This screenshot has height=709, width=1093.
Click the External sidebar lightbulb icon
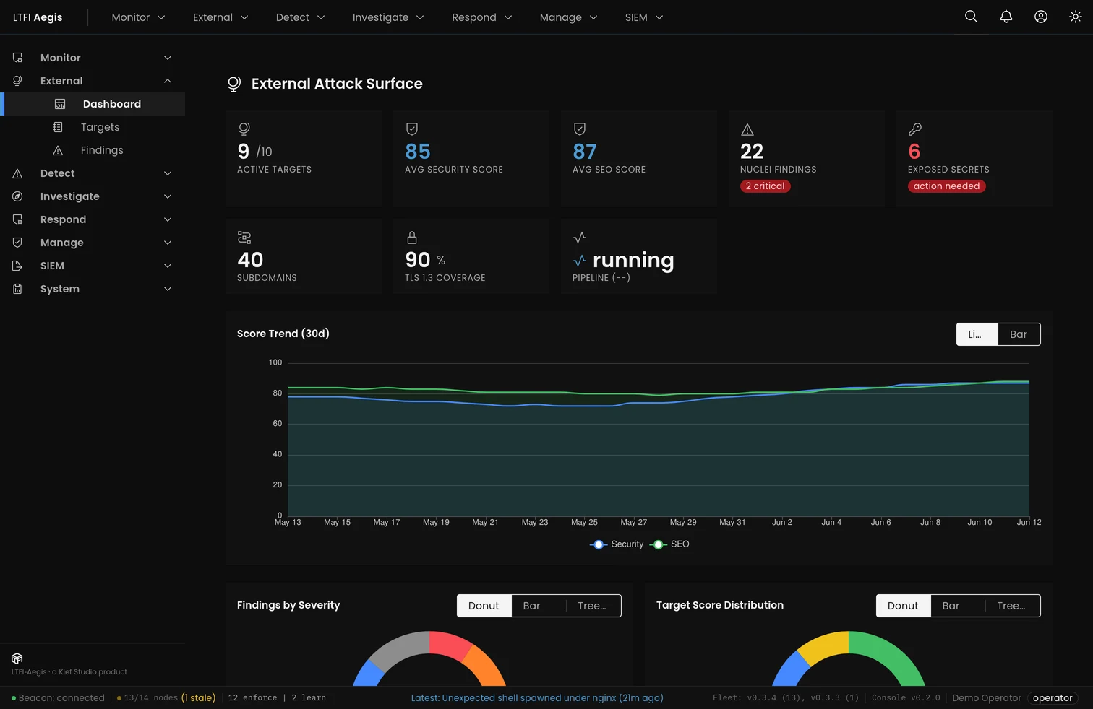[17, 81]
